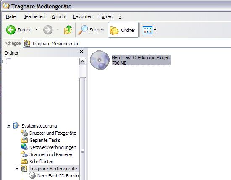
Task: Select Tragbare Mediengeräte in folder tree
Action: click(x=53, y=169)
